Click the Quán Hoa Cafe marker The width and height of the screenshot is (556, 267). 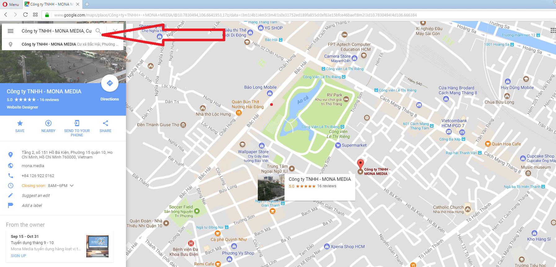[x=488, y=144]
